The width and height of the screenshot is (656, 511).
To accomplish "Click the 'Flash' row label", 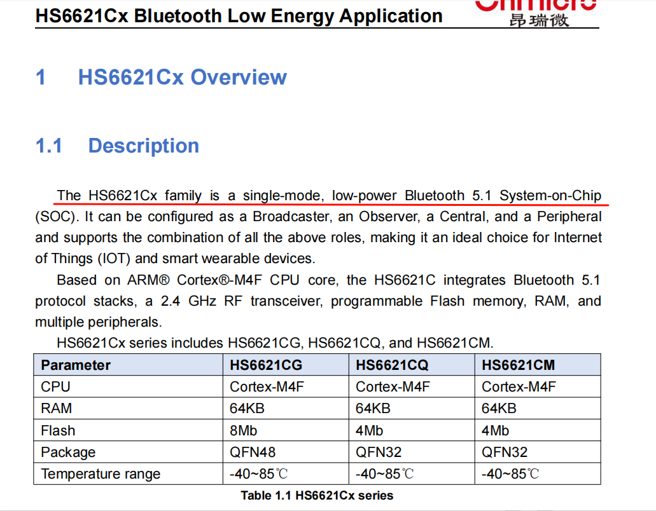I will coord(128,430).
